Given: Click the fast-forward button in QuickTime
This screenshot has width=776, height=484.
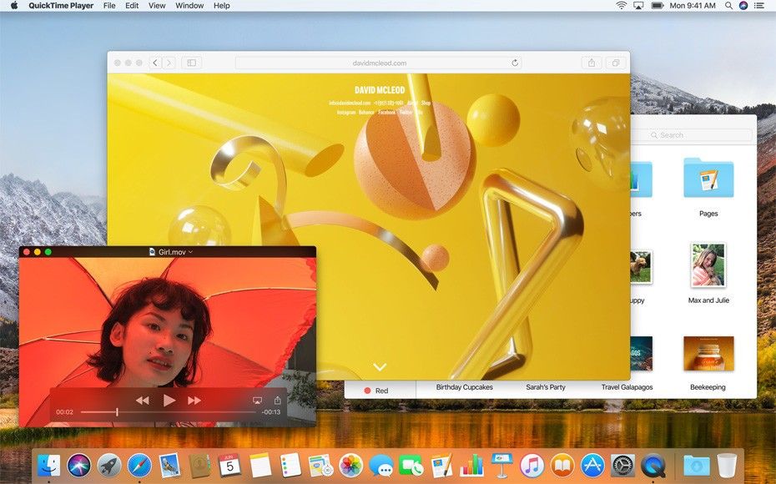Looking at the screenshot, I should pos(194,401).
